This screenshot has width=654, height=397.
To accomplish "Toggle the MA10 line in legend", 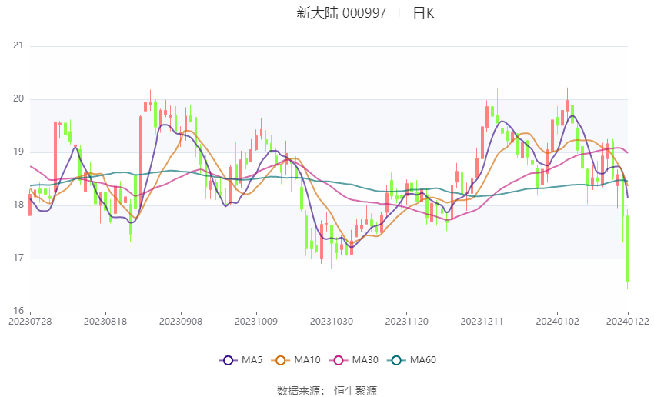I will [295, 360].
